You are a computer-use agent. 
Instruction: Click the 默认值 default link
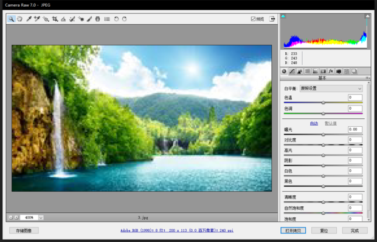point(331,124)
